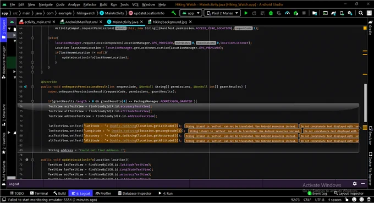This screenshot has height=203, width=374.
Task: Collapse onRequestPermissionsResult method fold at line 56
Action: click(32, 86)
